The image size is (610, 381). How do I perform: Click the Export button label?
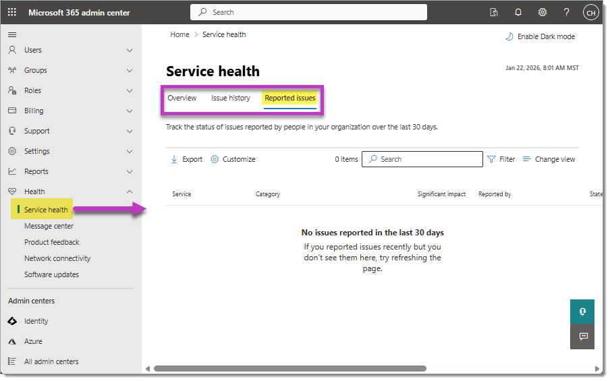192,159
